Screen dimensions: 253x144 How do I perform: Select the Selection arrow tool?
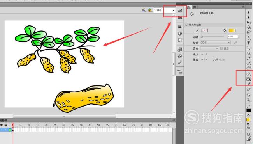248,12
